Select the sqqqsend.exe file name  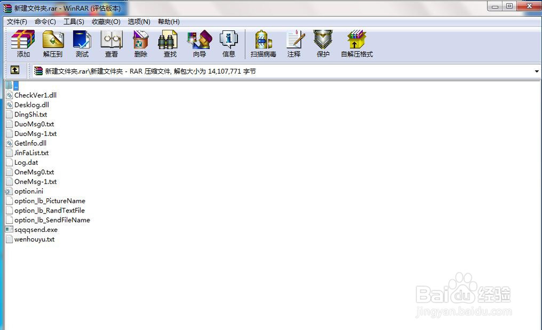pos(36,229)
